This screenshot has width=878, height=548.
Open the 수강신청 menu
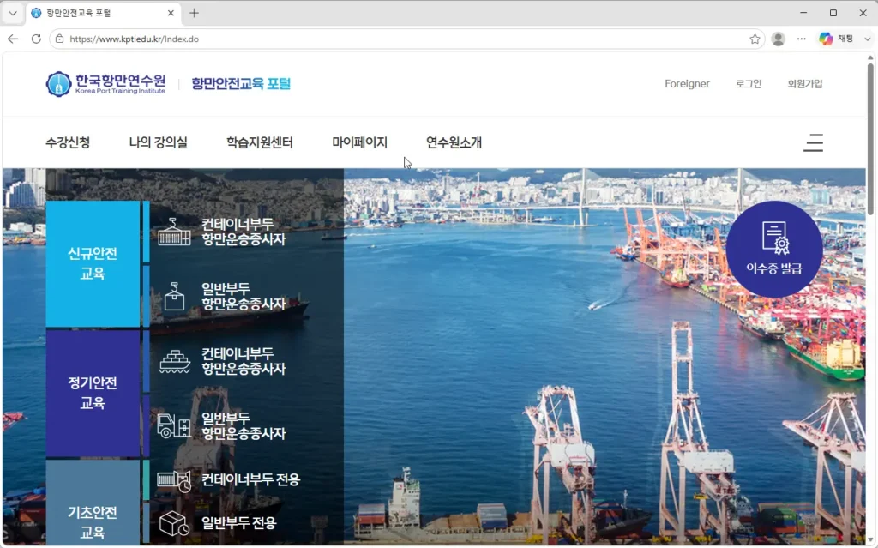coord(68,142)
